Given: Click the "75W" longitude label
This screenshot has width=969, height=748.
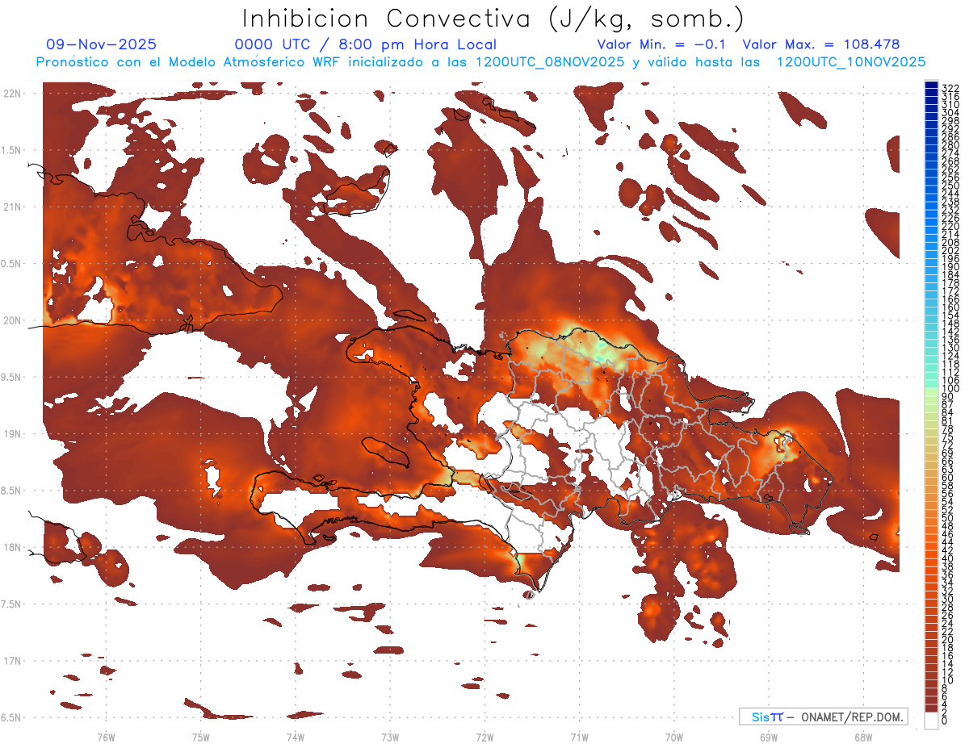Looking at the screenshot, I should click(200, 737).
